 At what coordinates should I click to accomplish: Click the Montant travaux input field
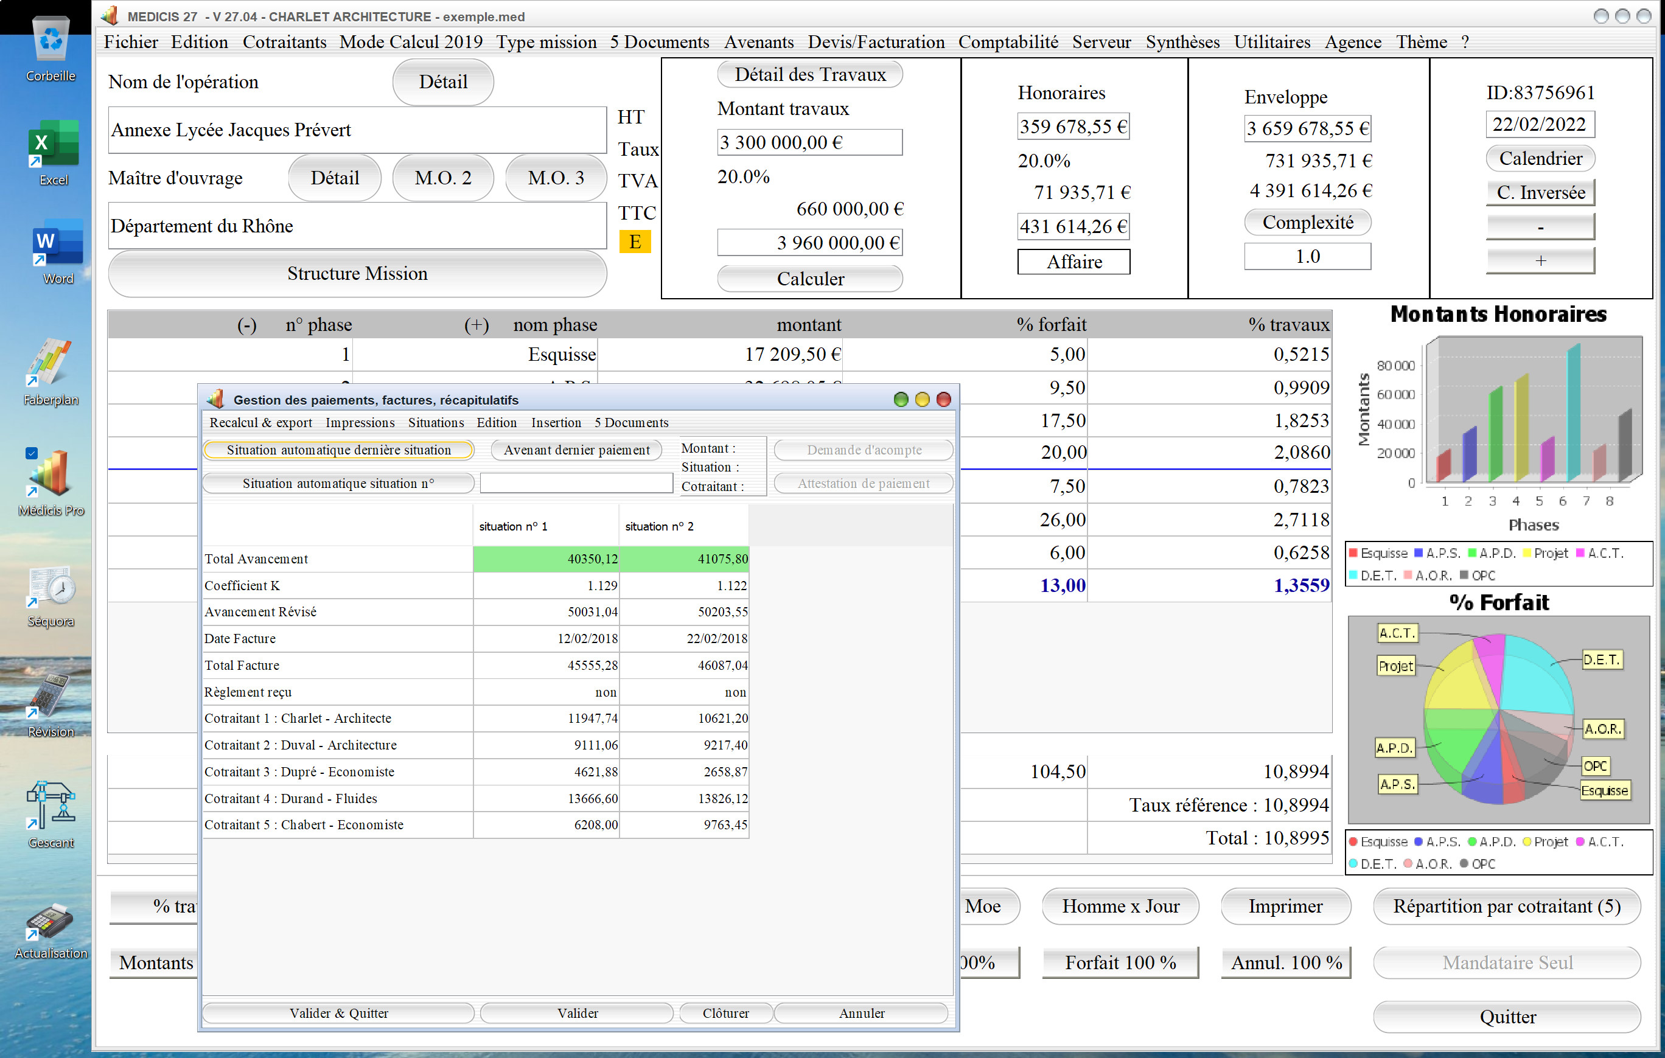coord(810,142)
